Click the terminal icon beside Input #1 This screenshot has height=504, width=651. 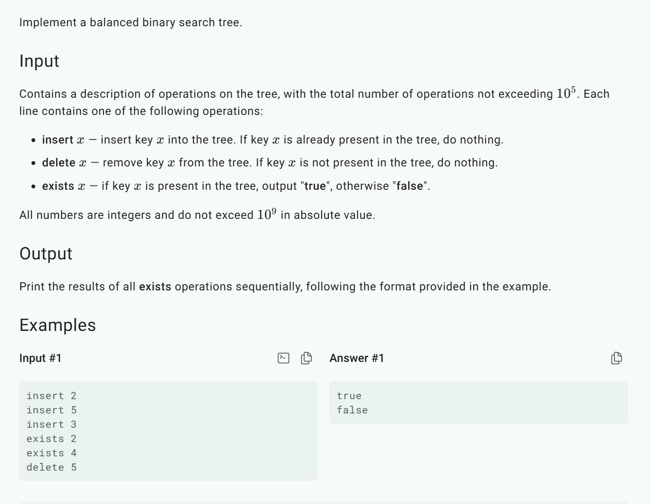[x=284, y=358]
